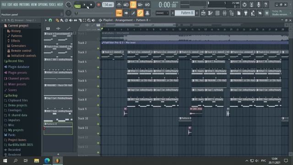Open the VIEW menu

[34, 5]
